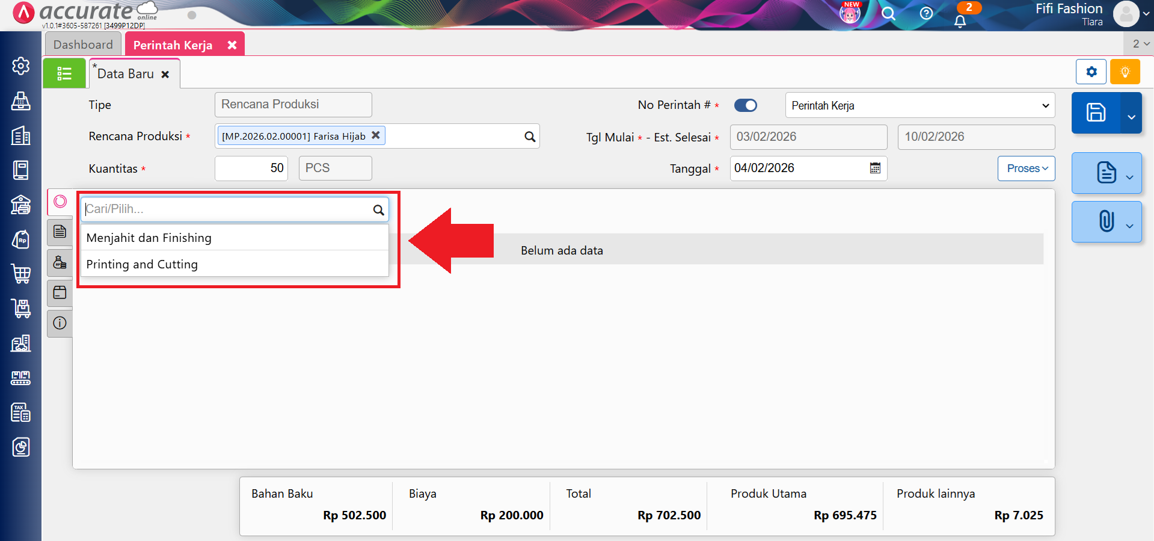Screen dimensions: 1154x541
Task: Remove Farisa Hijab from Rencana Produksi
Action: [376, 135]
